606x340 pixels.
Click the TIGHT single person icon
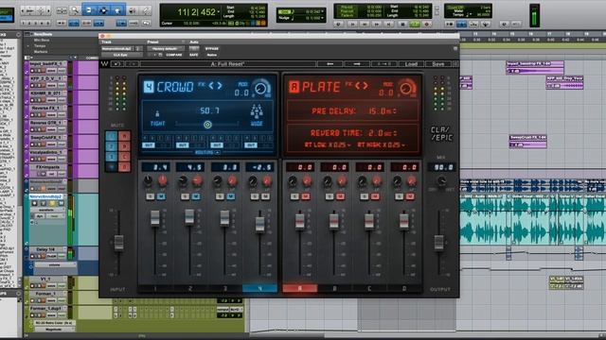pyautogui.click(x=157, y=113)
